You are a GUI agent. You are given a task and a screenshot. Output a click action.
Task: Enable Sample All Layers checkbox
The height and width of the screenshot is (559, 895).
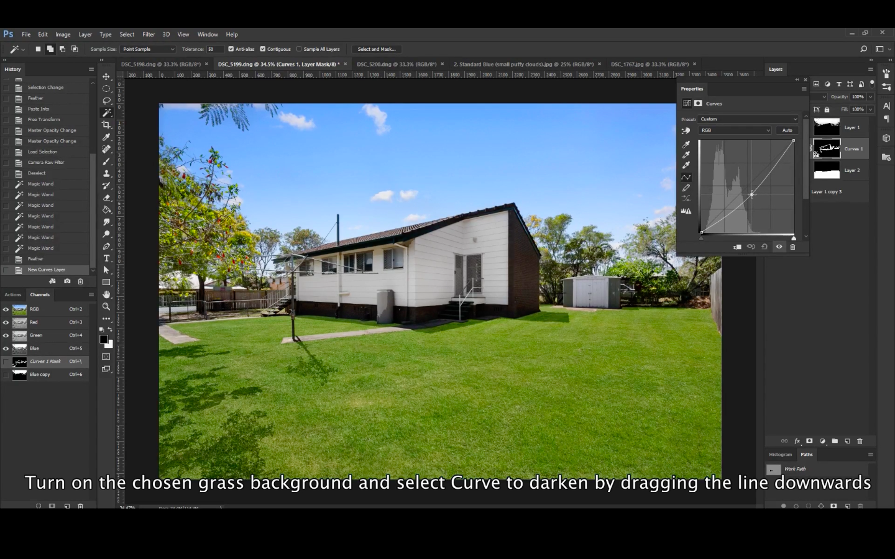point(299,49)
